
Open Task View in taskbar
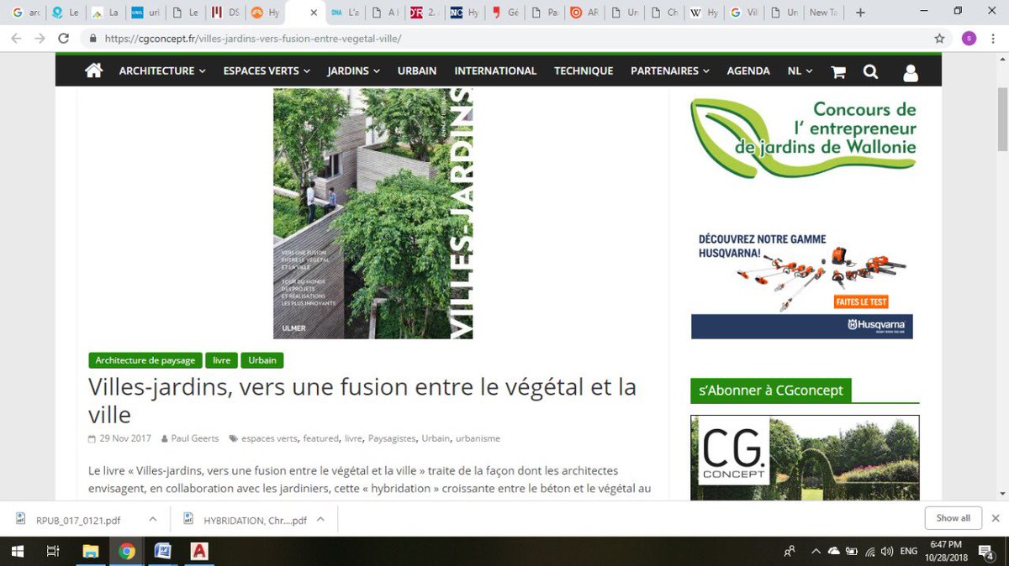click(x=52, y=552)
